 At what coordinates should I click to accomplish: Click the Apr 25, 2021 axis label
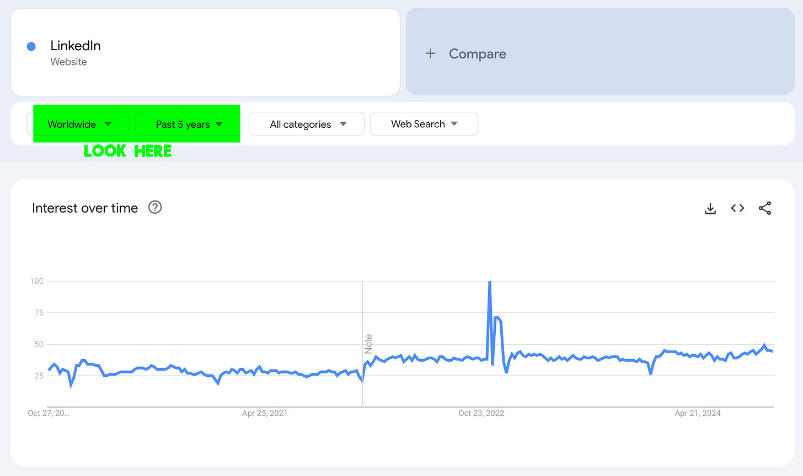(x=265, y=413)
